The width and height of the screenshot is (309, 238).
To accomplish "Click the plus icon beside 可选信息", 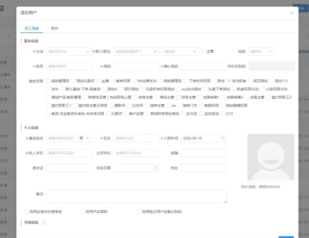I will pyautogui.click(x=44, y=223).
